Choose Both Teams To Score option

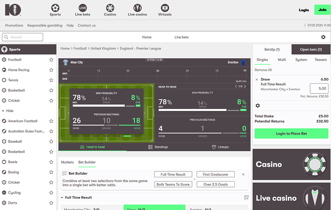pyautogui.click(x=173, y=184)
